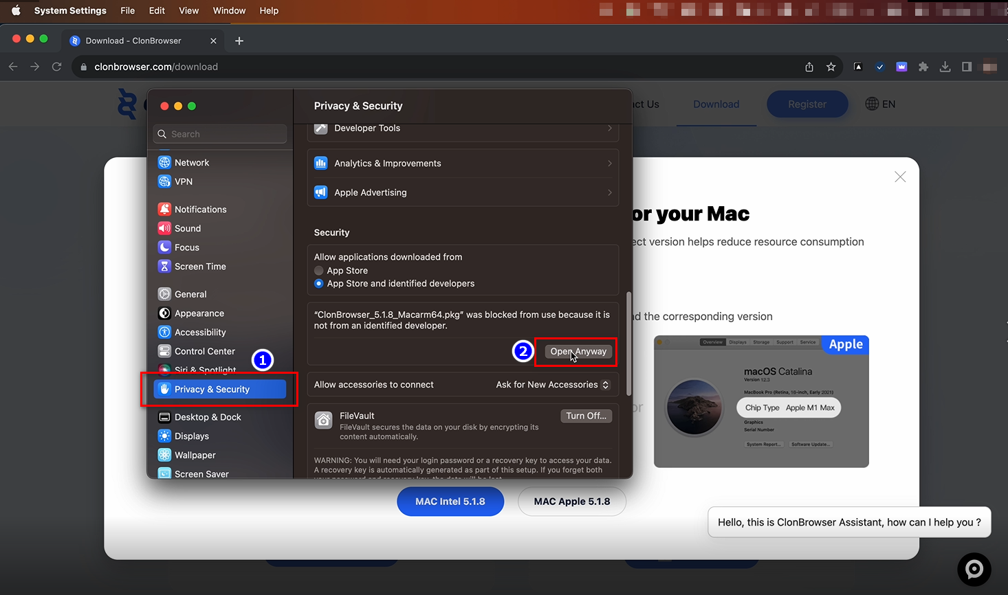Open Apple Advertising row

pos(463,192)
